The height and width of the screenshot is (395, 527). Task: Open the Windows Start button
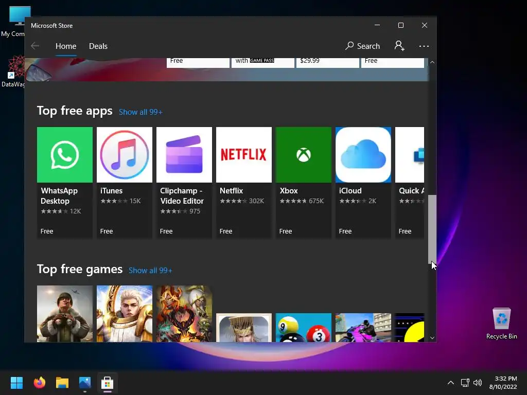16,383
